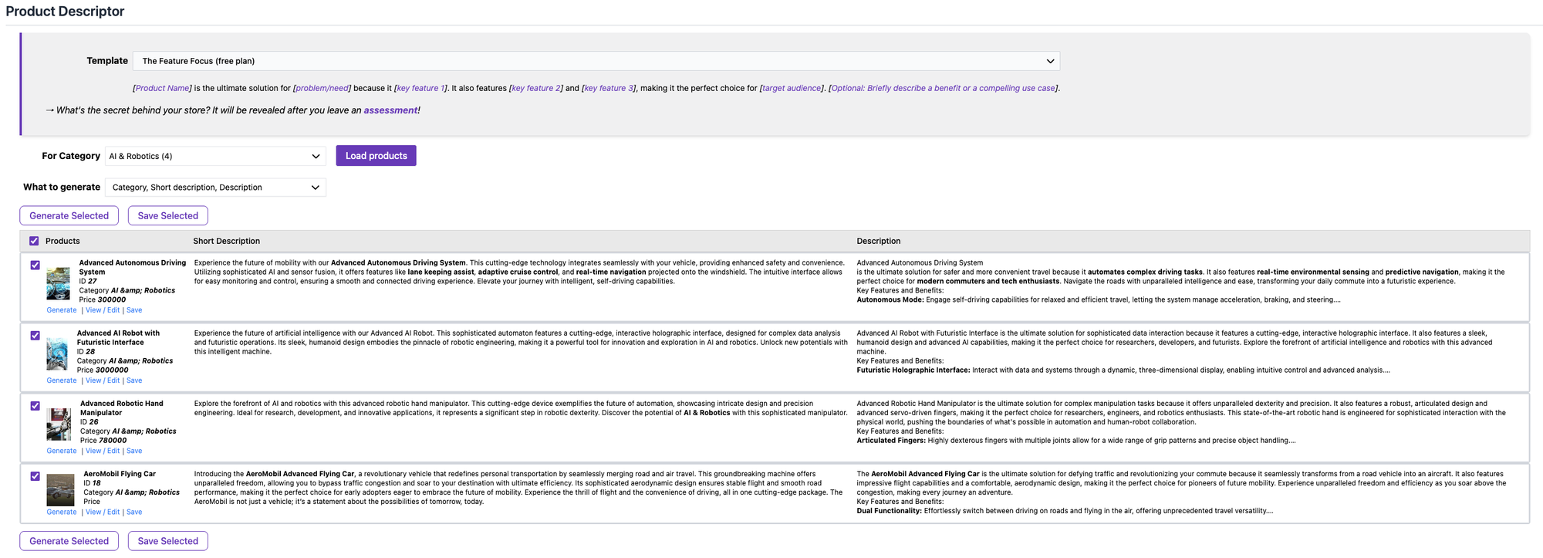Uncheck the Advanced Autonomous Driving System checkbox
Image resolution: width=1543 pixels, height=558 pixels.
point(35,265)
